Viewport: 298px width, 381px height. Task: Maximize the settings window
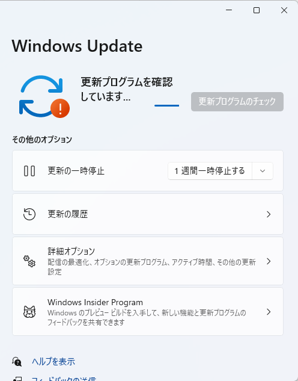pos(257,10)
